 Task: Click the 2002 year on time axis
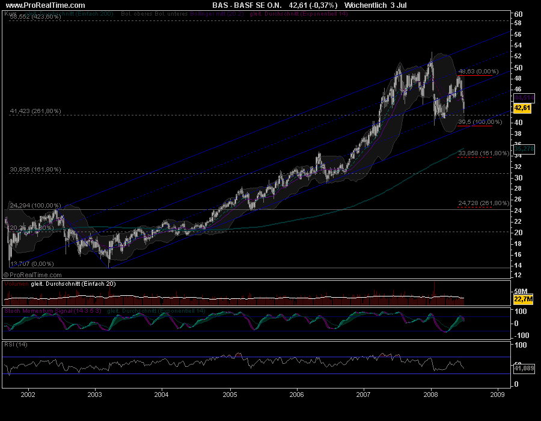[28, 395]
